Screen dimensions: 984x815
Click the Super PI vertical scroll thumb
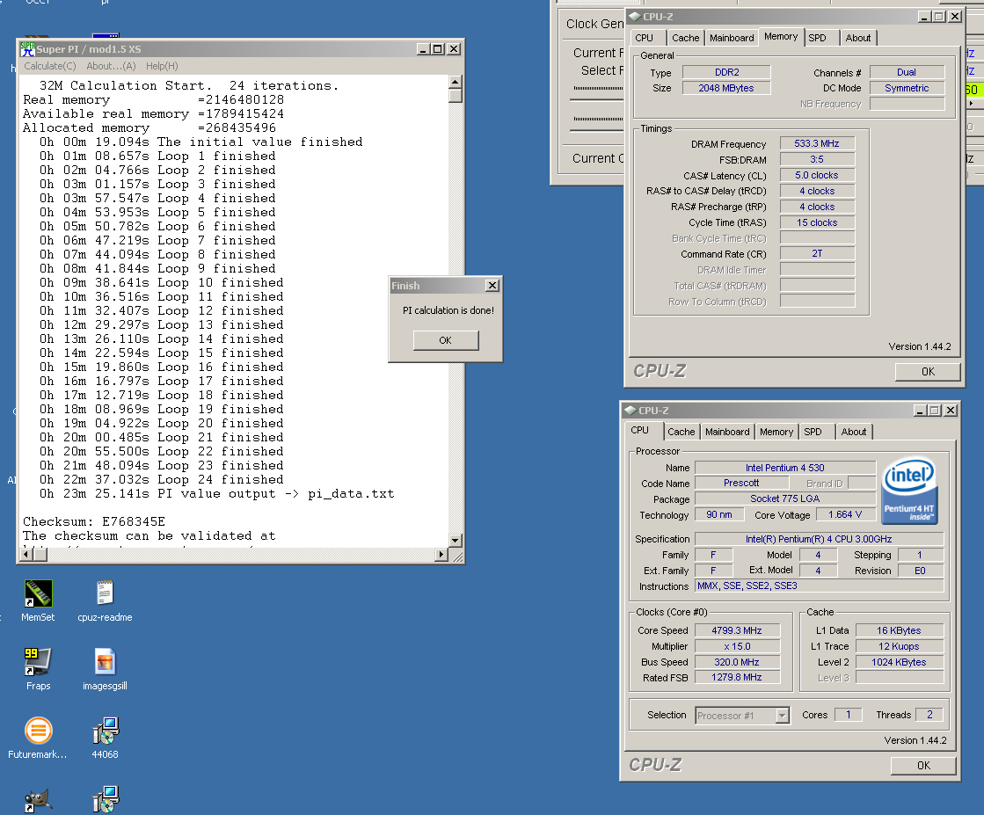pyautogui.click(x=456, y=95)
